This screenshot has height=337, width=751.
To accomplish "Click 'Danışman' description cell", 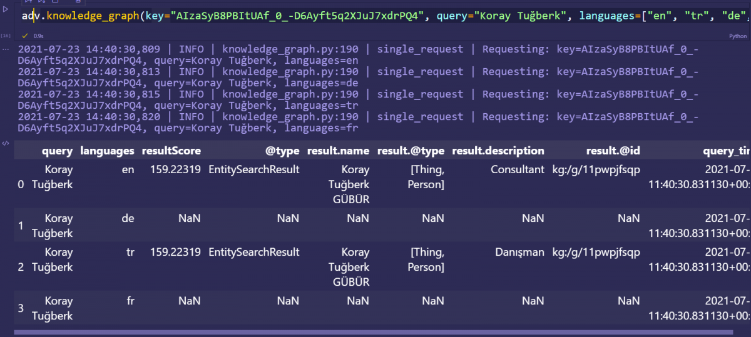I will click(519, 252).
